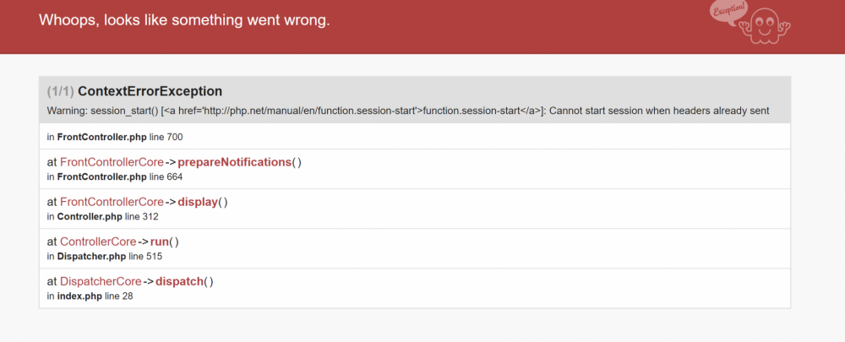Click FrontControllerCore class beside prepareNotifications
This screenshot has width=845, height=342.
click(x=112, y=162)
